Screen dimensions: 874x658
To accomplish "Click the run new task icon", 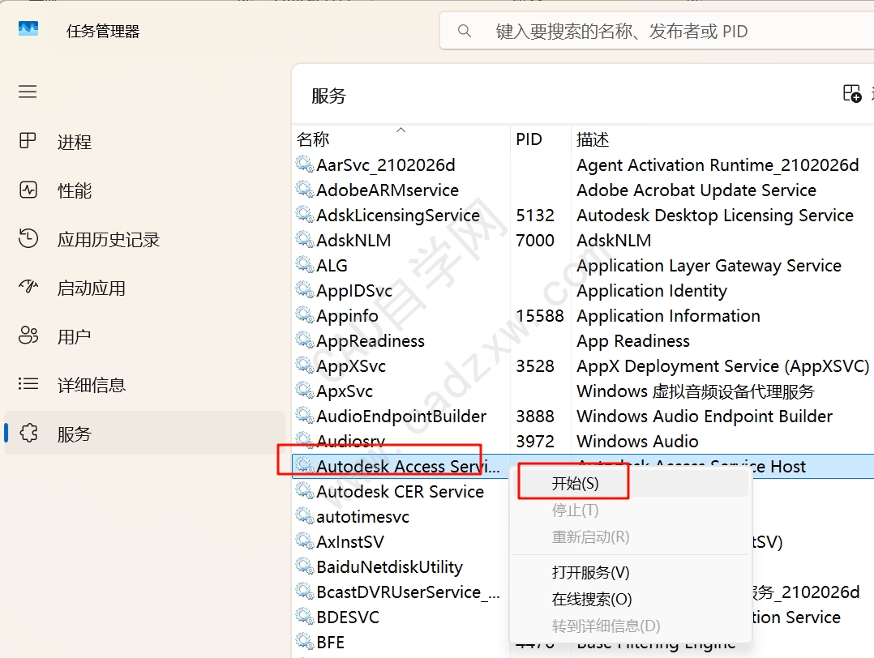I will point(852,94).
